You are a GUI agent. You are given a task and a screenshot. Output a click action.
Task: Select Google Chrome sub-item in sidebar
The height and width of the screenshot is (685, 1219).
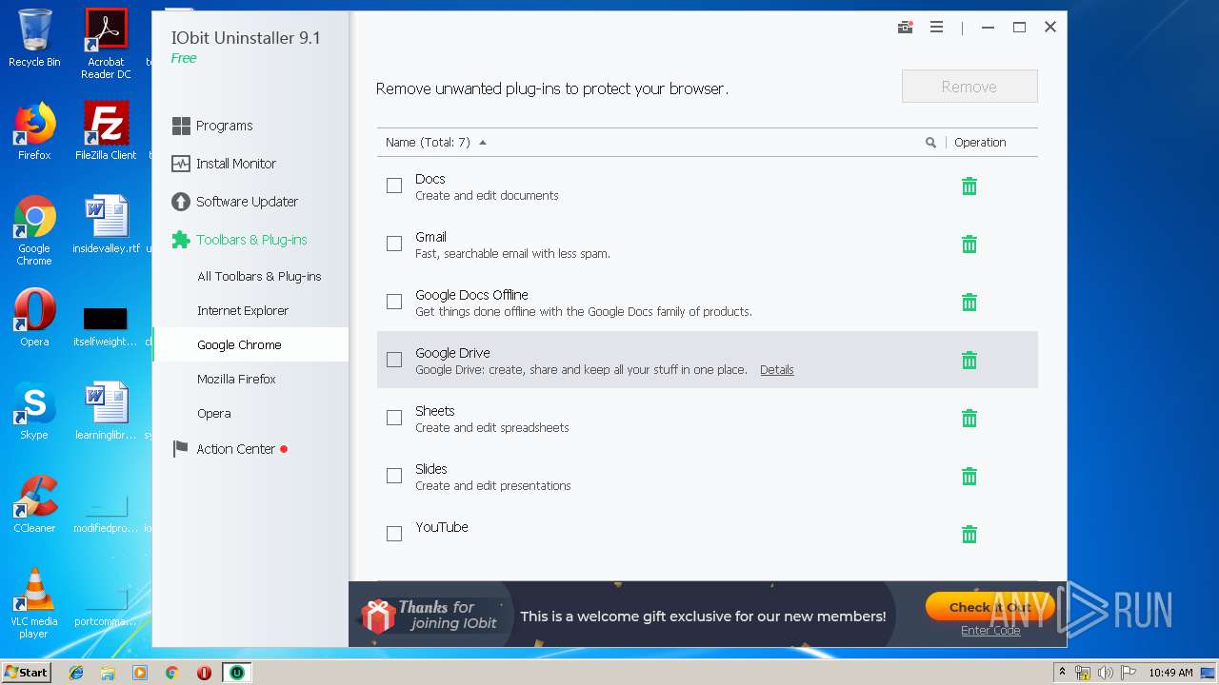tap(250, 344)
